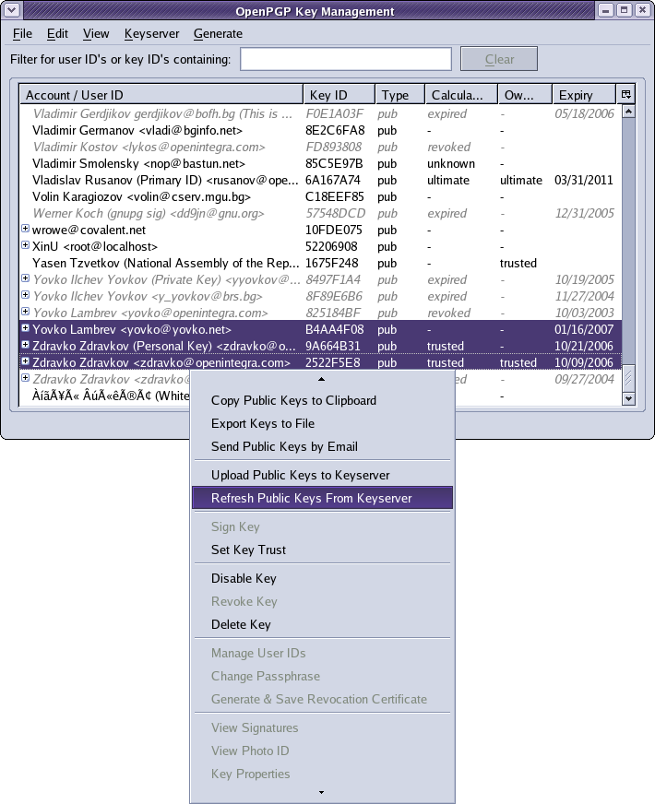
Task: Click context menu scroll-up arrow
Action: pos(322,379)
